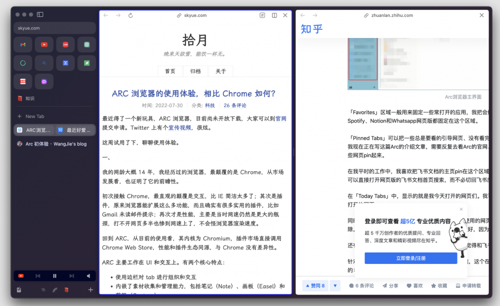Switch to the planet space icon
The height and width of the screenshot is (306, 500).
tap(43, 289)
